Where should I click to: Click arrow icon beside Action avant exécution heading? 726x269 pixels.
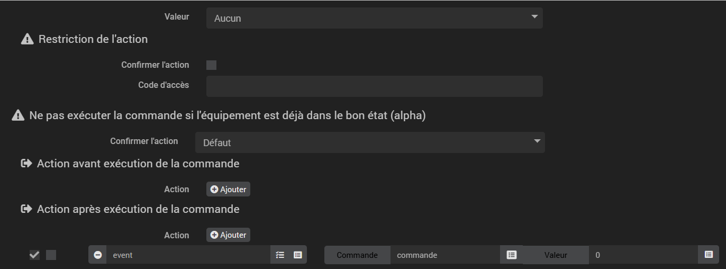[26, 164]
